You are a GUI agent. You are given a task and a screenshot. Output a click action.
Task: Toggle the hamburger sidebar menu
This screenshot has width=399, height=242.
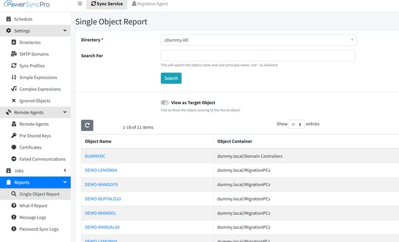point(80,4)
